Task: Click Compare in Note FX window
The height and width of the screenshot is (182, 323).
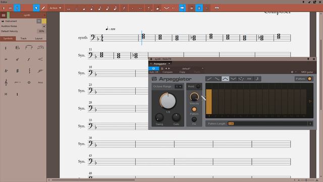Action: pyautogui.click(x=167, y=72)
